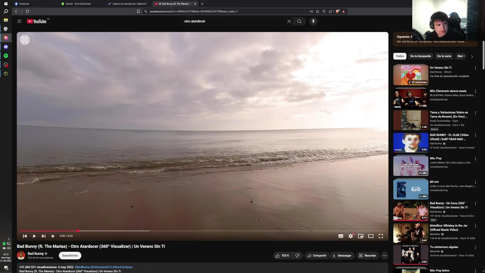The image size is (485, 273).
Task: Play the paused video
Action: tap(34, 236)
